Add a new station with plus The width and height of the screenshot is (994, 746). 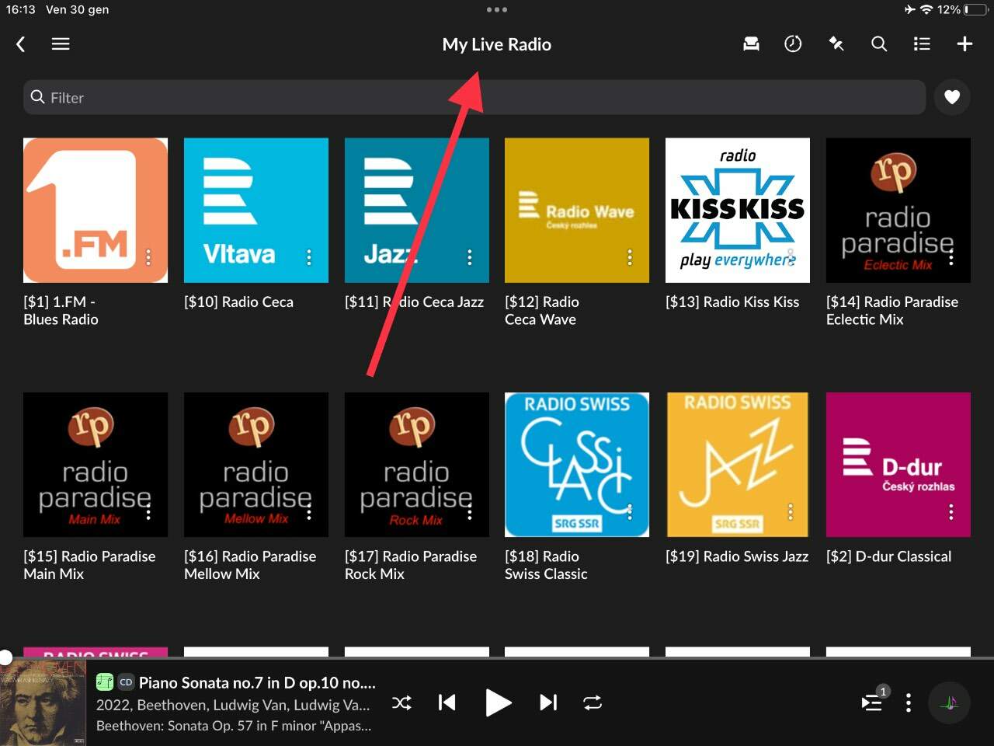pos(964,44)
